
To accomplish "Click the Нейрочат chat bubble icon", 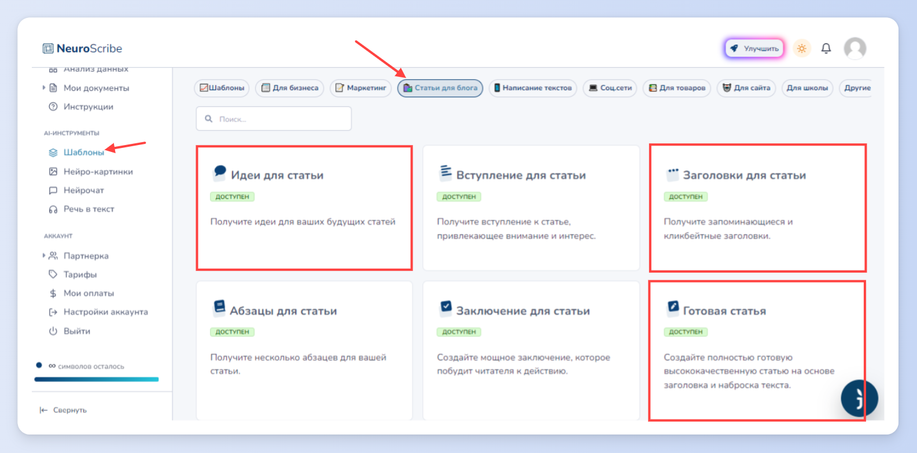I will click(53, 190).
